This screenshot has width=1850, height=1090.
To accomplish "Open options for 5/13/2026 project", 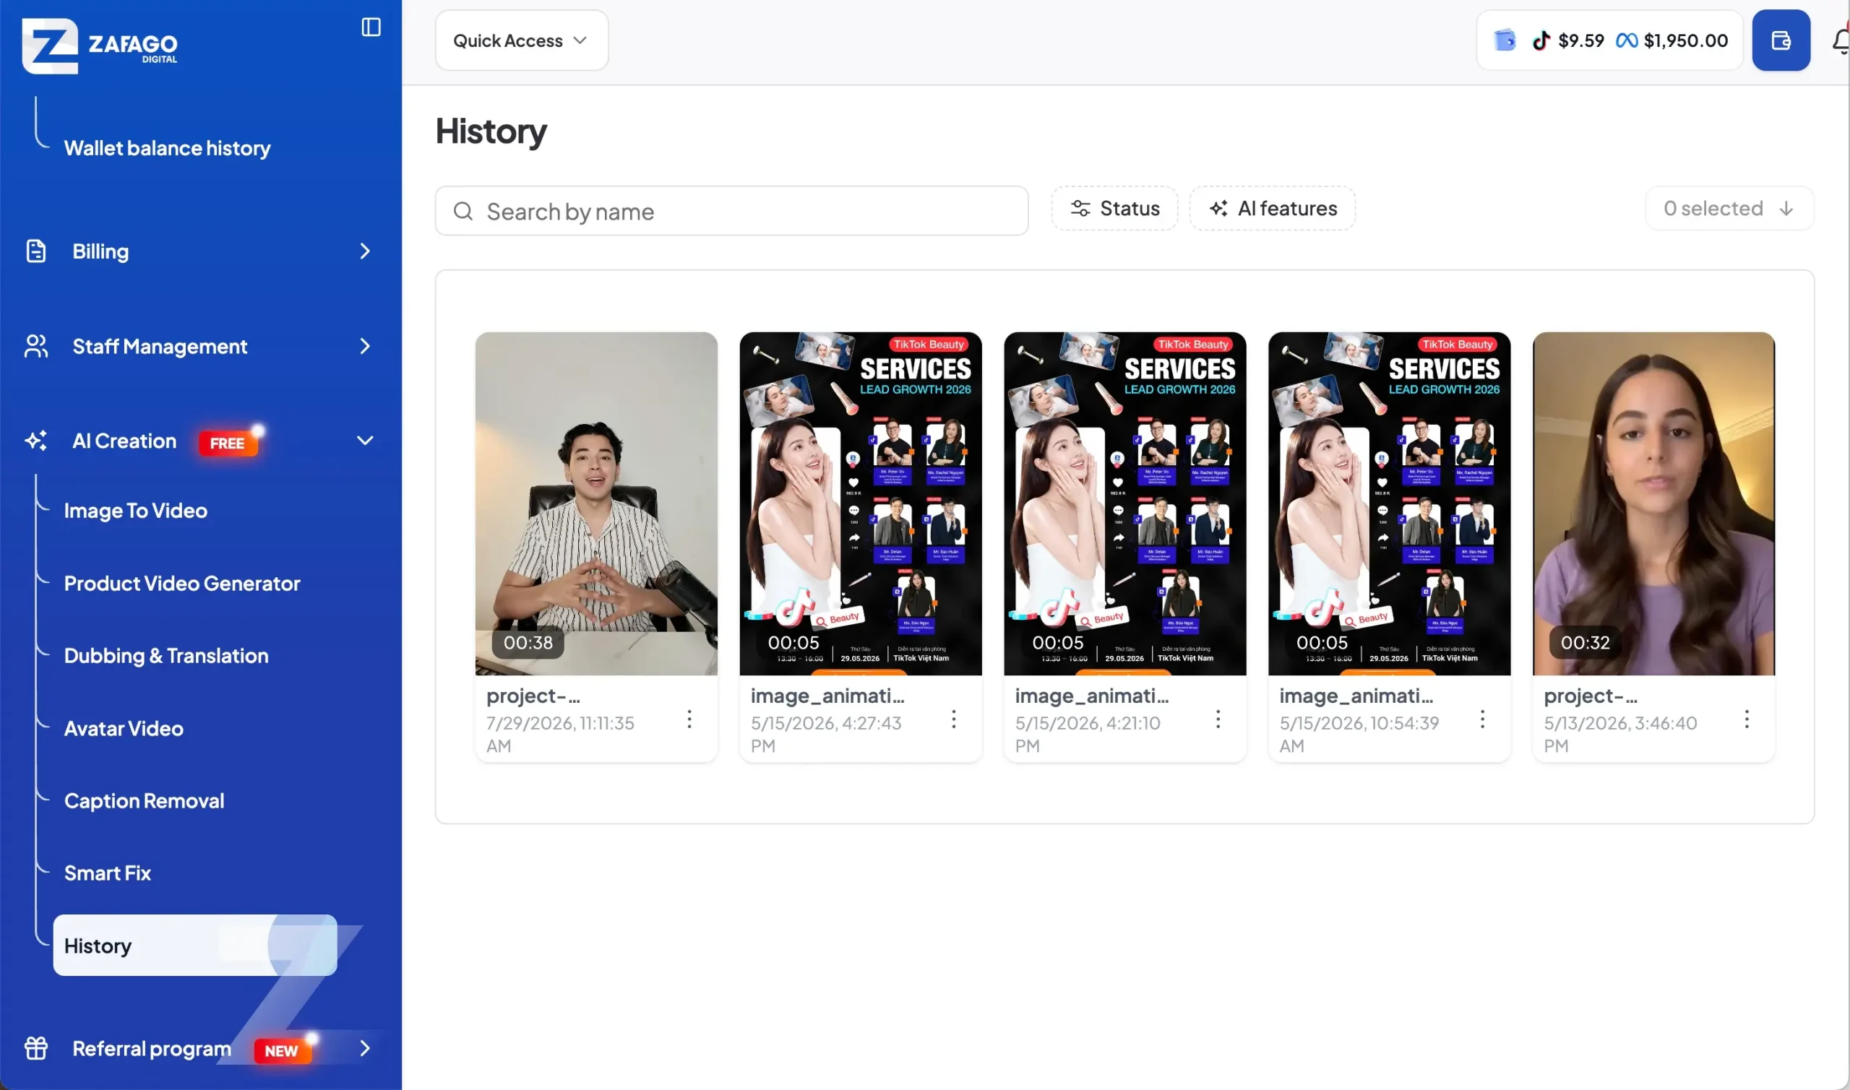I will coord(1747,719).
